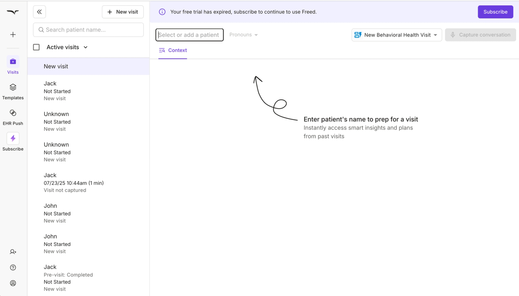Open the Jack visit with Pre-visit: Completed
The image size is (519, 296).
click(88, 278)
